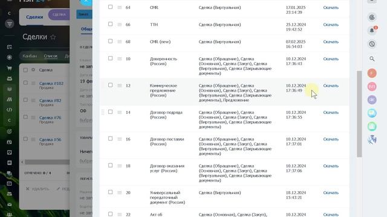Click the calendar icon in left sidebar
Image resolution: width=387 pixels, height=217 pixels.
point(10,183)
